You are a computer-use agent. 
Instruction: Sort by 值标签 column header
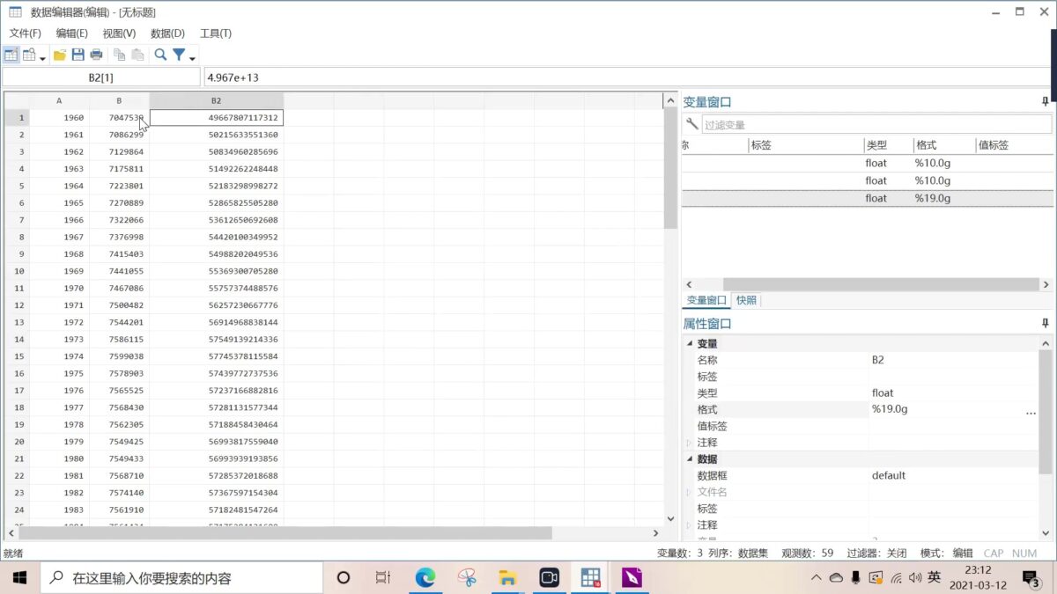click(1014, 145)
